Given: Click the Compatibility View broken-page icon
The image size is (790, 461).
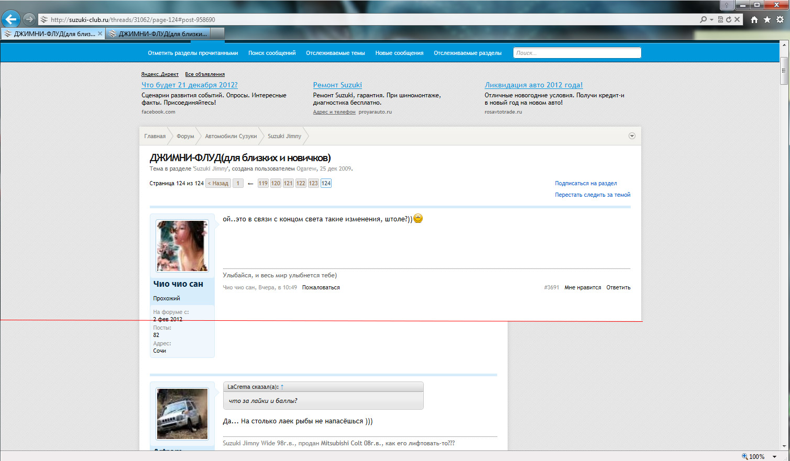Looking at the screenshot, I should [720, 19].
